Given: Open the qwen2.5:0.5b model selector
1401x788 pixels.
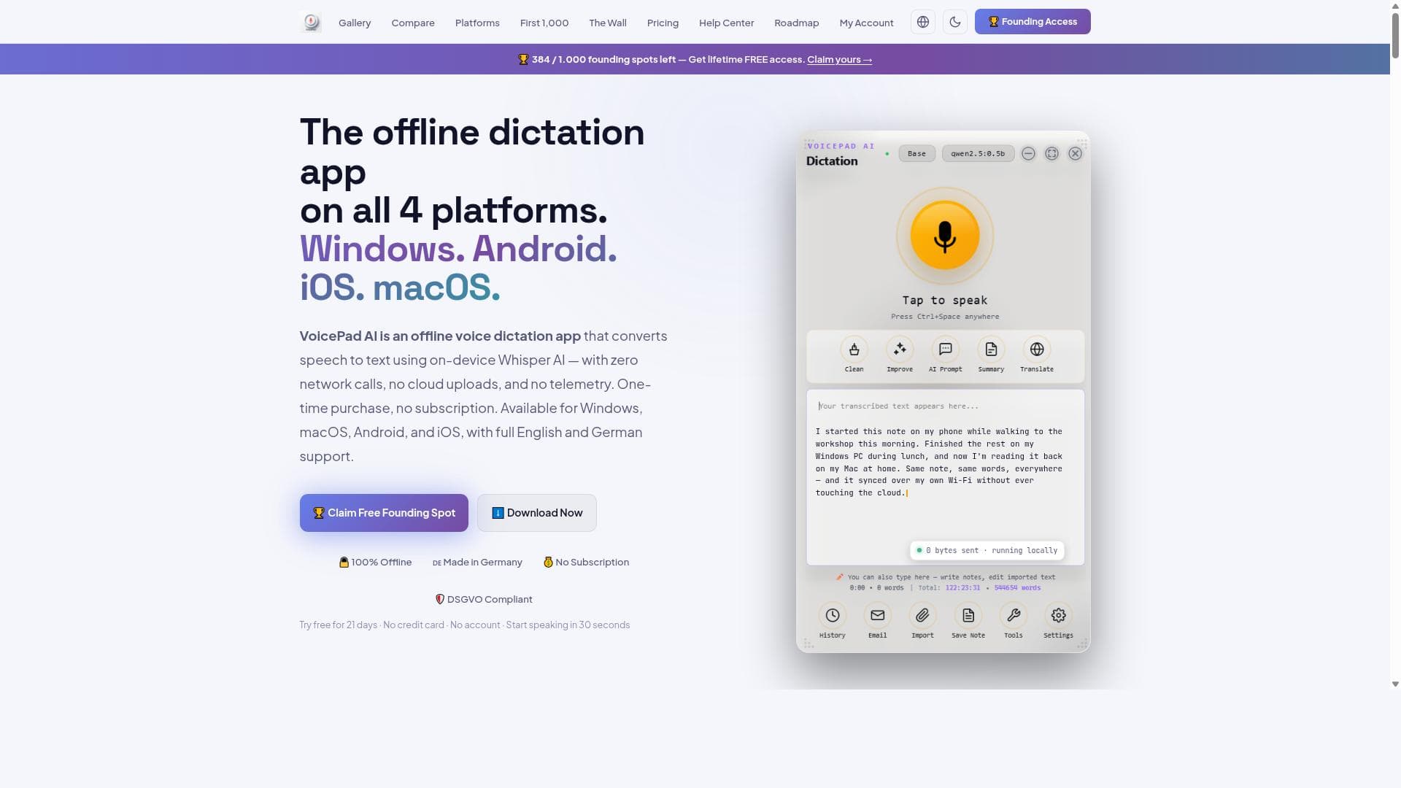Looking at the screenshot, I should click(978, 154).
